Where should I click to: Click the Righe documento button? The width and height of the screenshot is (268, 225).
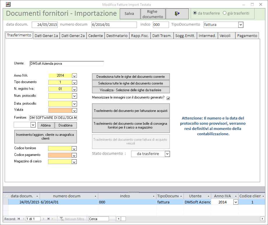pos(153,14)
